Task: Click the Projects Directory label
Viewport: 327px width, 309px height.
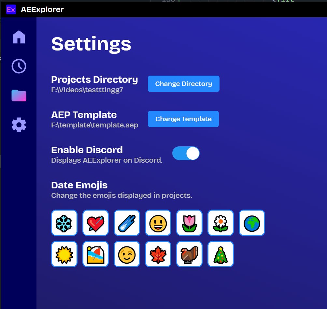Action: [94, 80]
